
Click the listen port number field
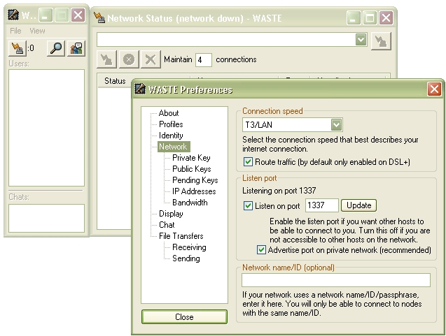[x=321, y=205]
